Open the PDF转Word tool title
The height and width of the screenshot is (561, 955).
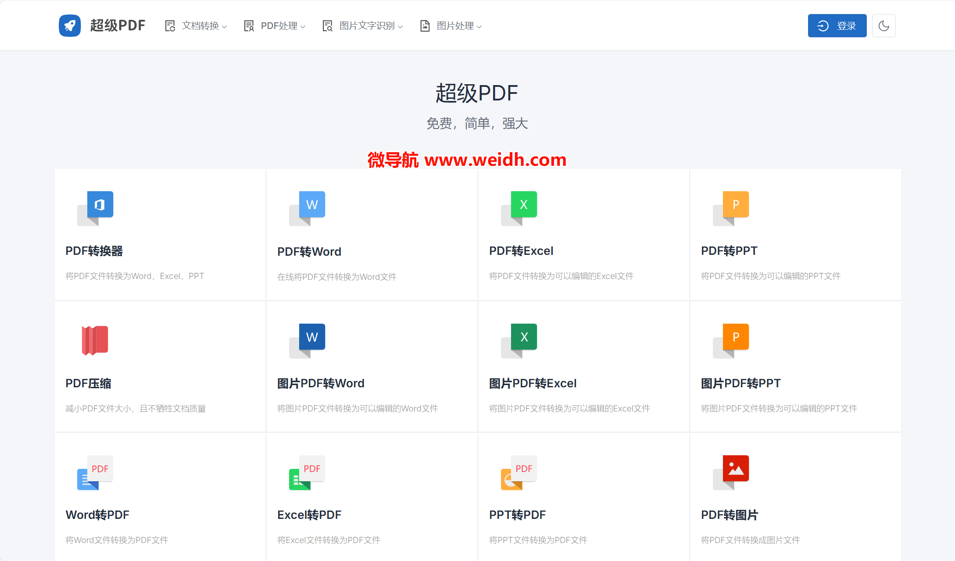pyautogui.click(x=309, y=252)
